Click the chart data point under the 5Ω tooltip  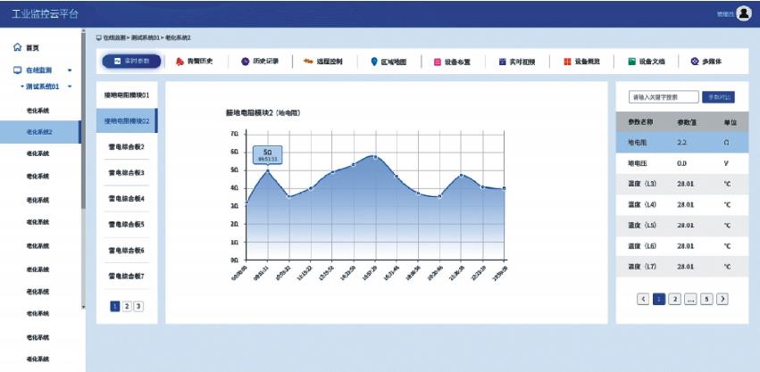[268, 170]
